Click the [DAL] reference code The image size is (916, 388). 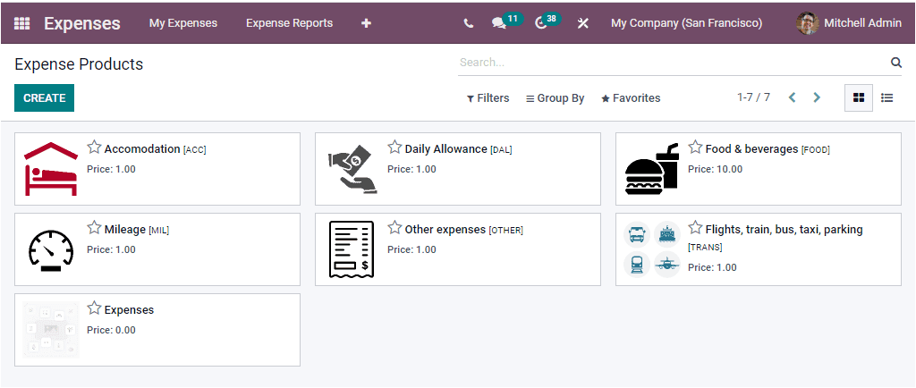pyautogui.click(x=501, y=150)
